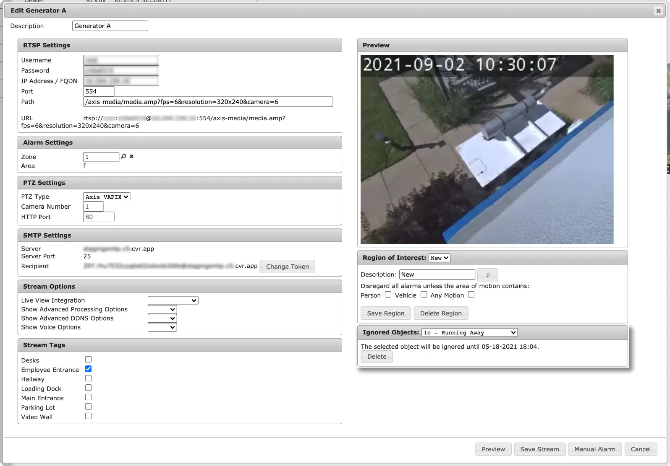Click the Stream Options section header
The width and height of the screenshot is (670, 466).
180,287
